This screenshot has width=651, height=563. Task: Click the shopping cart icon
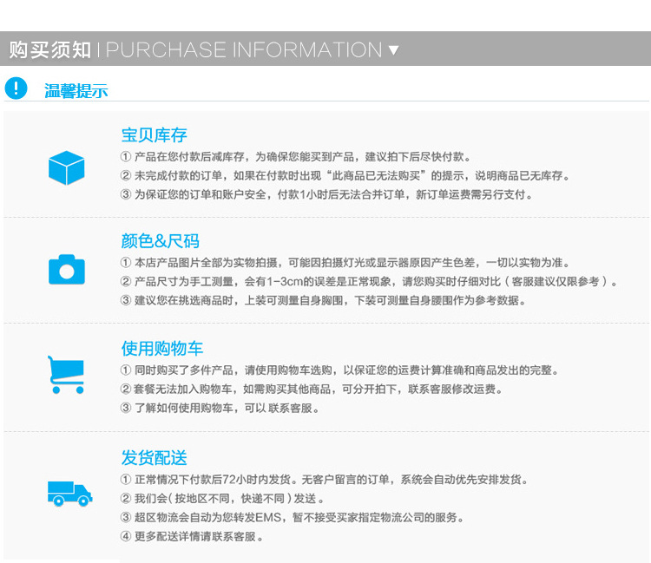[x=66, y=375]
